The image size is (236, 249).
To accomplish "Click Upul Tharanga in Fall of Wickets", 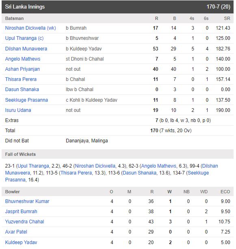I will (33, 166).
